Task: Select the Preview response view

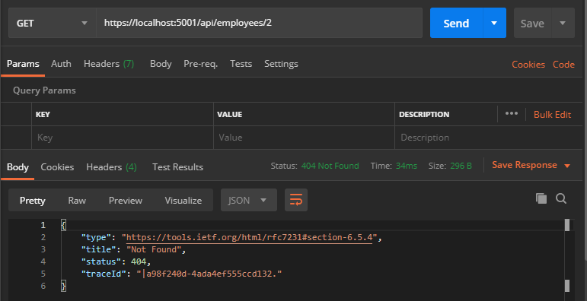Action: tap(126, 201)
